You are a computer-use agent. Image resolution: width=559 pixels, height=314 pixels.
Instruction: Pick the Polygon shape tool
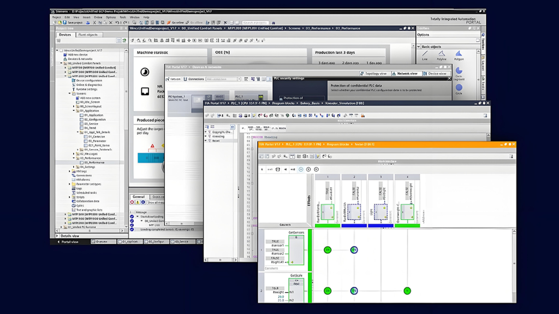coord(459,55)
